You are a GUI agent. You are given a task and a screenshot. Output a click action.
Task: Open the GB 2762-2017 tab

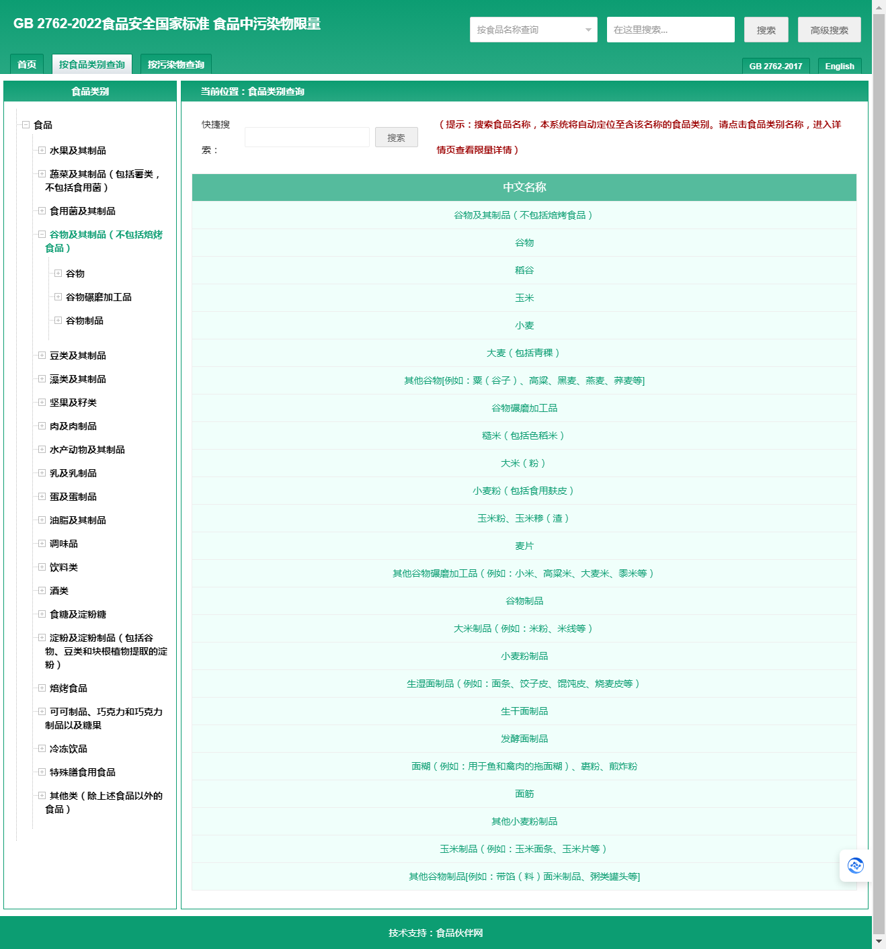776,66
